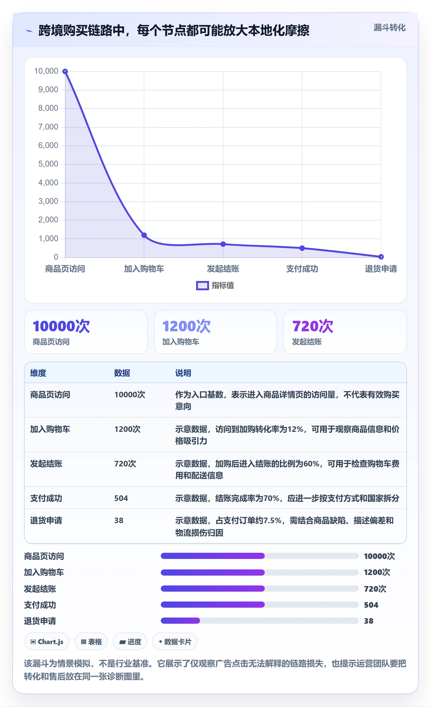
Task: Click the 说明 column header in the table
Action: (183, 373)
